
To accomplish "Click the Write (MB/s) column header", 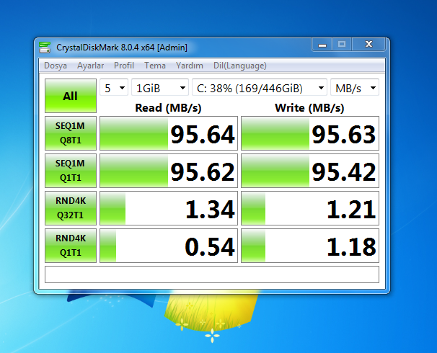I will (x=309, y=108).
